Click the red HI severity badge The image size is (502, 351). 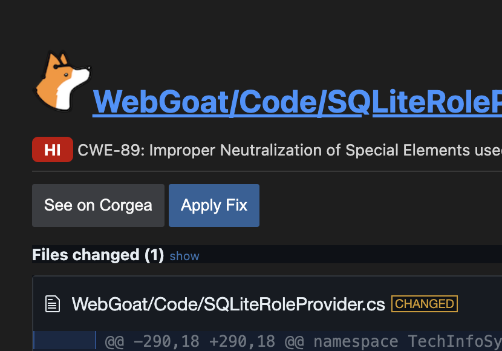pyautogui.click(x=53, y=149)
